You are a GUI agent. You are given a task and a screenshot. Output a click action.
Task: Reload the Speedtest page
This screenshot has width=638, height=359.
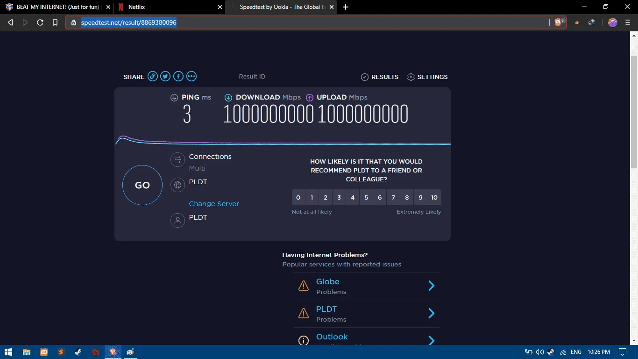coord(40,22)
